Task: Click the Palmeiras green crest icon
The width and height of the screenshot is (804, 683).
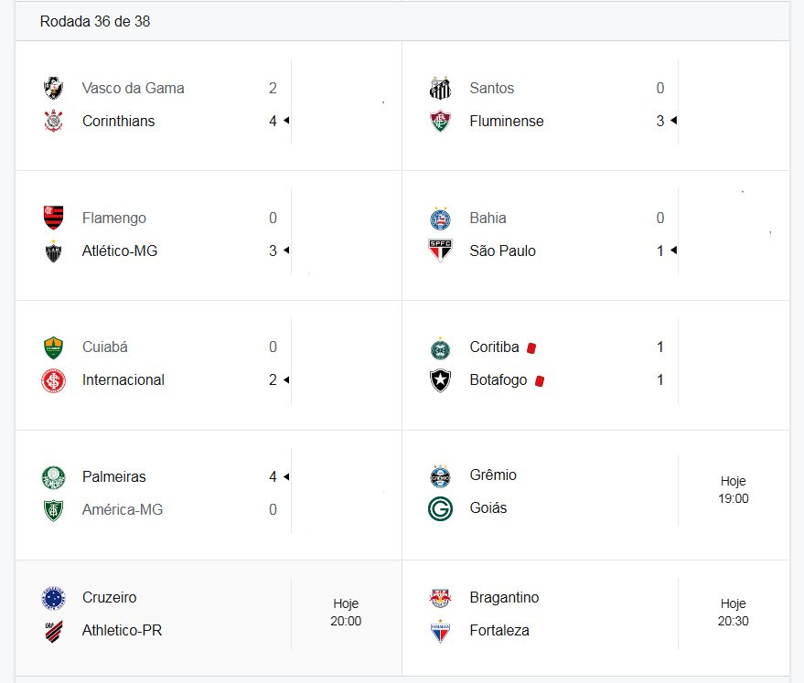Action: pyautogui.click(x=53, y=477)
